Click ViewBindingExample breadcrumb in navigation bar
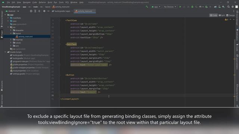239x134 pixels. pos(11,7)
